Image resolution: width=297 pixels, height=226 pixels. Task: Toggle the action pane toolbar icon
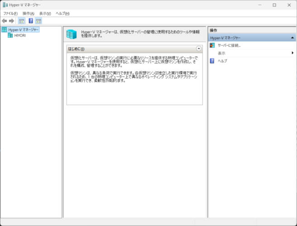(38, 21)
